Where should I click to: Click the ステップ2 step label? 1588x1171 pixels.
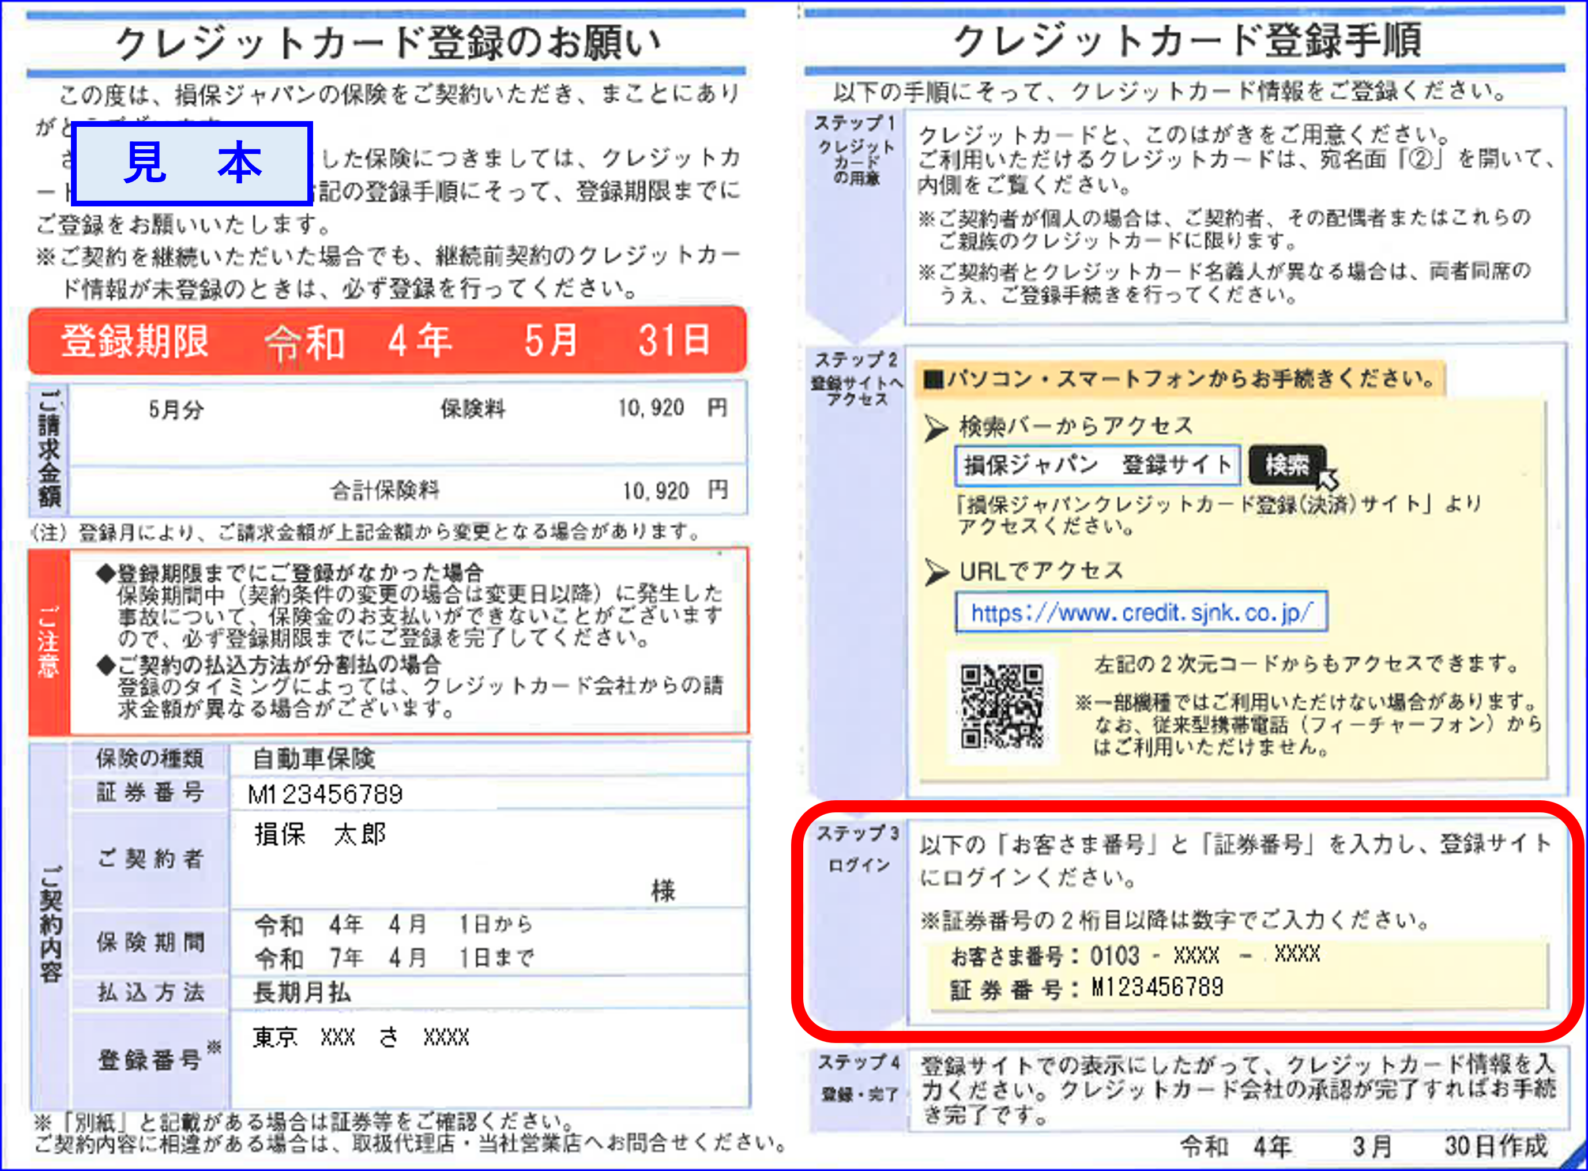tap(856, 359)
